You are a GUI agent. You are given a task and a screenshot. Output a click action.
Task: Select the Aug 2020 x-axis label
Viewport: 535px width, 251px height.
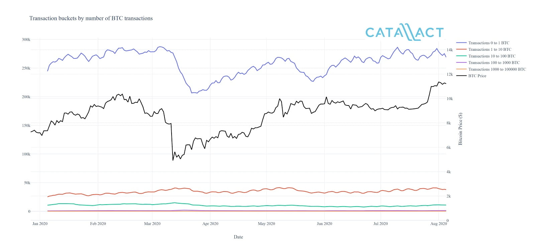click(438, 224)
